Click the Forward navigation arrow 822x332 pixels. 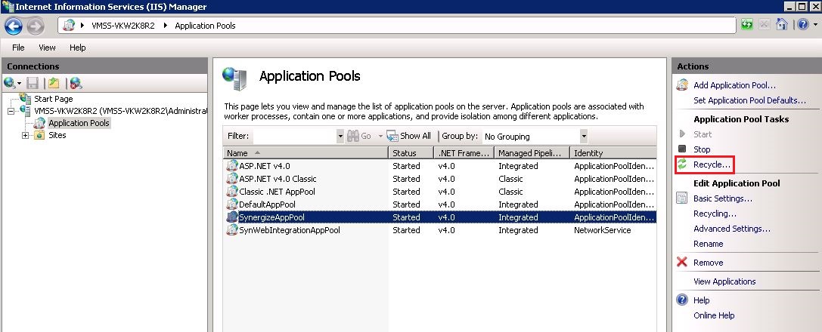click(x=35, y=26)
